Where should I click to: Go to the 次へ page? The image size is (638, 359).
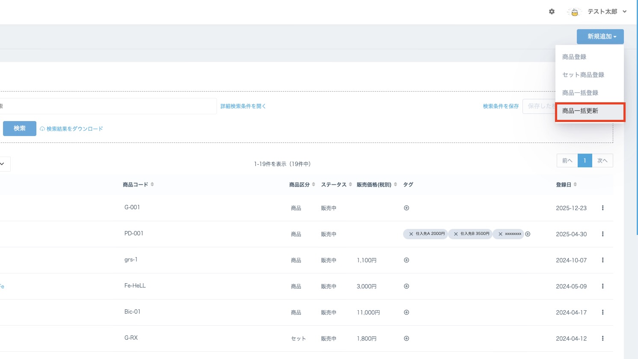(602, 160)
